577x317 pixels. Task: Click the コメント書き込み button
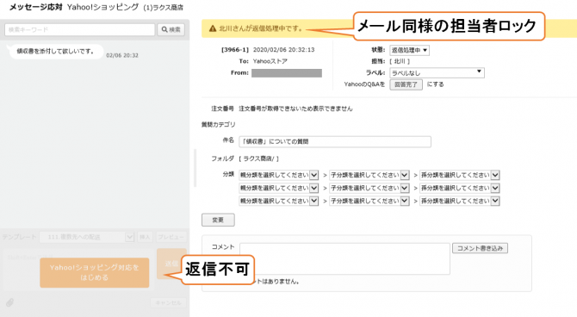coord(480,248)
